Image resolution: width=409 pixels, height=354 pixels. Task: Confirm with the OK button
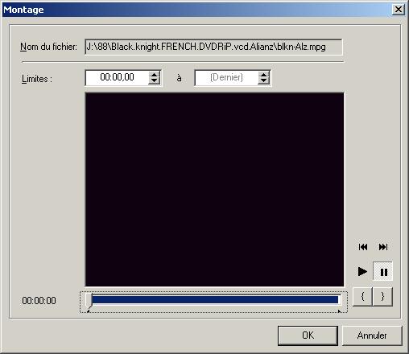[308, 335]
